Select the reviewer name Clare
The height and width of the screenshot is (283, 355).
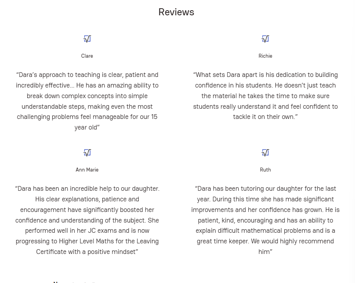(87, 56)
